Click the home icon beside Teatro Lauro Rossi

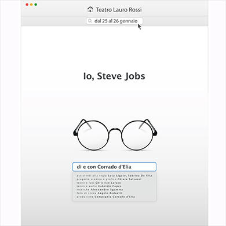90,9
